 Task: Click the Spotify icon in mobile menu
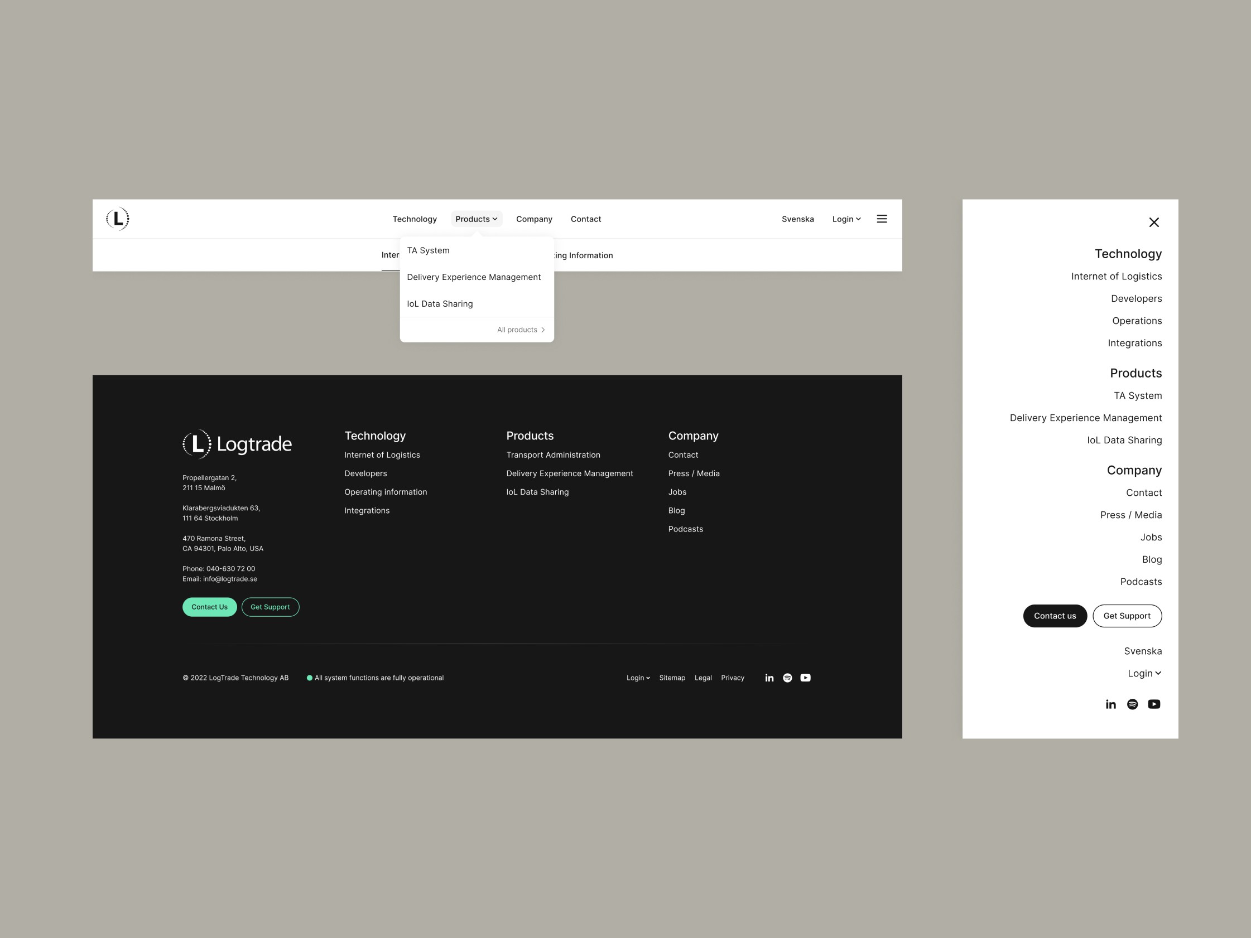(1133, 704)
